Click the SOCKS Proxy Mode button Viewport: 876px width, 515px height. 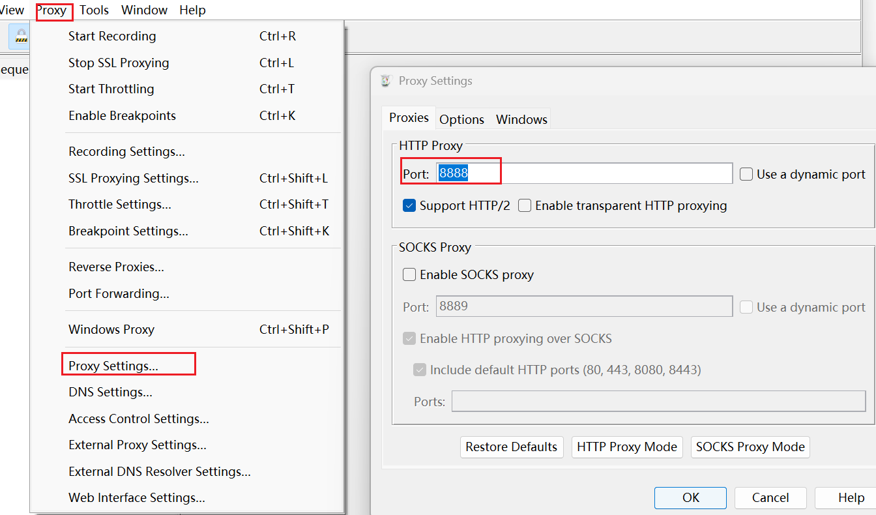tap(750, 447)
